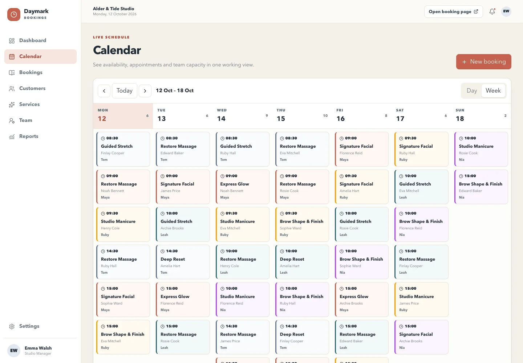Open Reports page label

[29, 136]
